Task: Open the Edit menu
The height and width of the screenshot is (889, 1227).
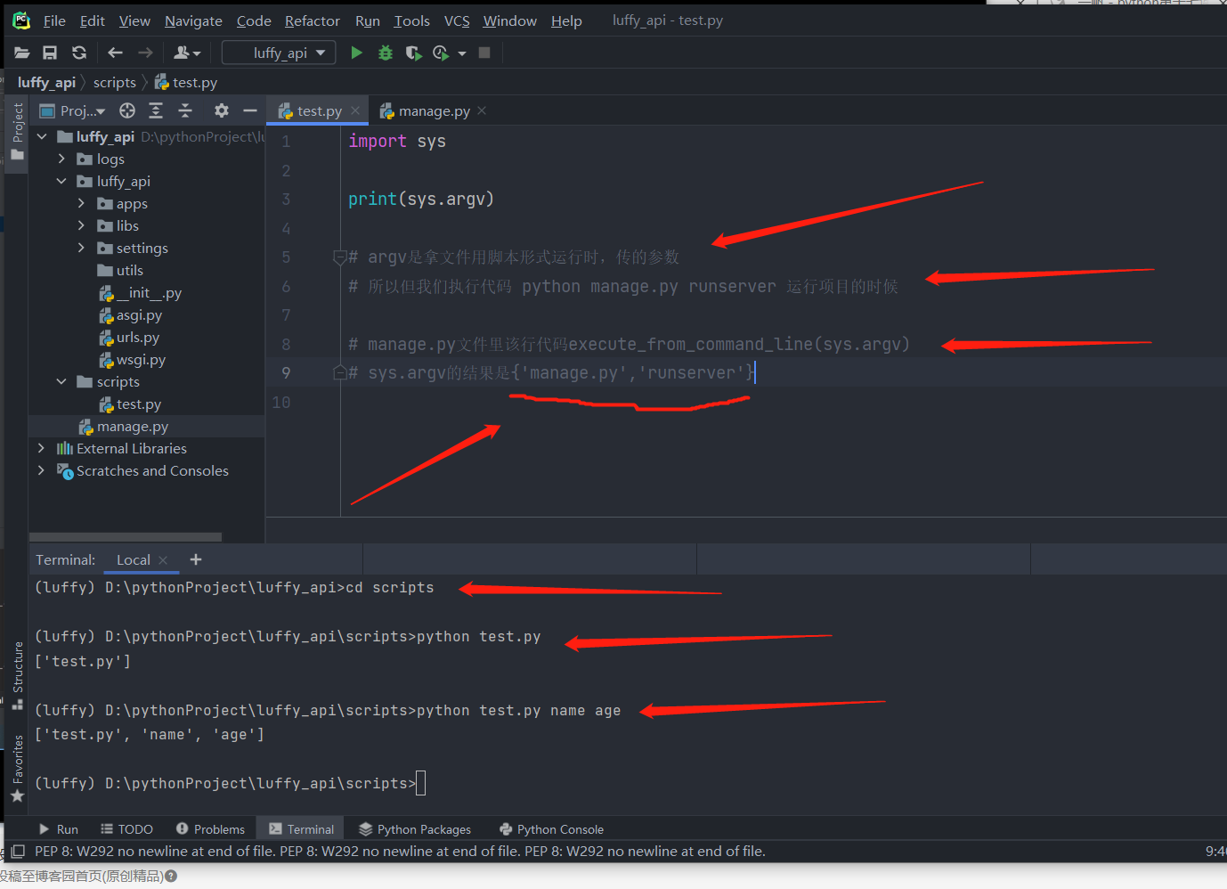Action: 93,20
